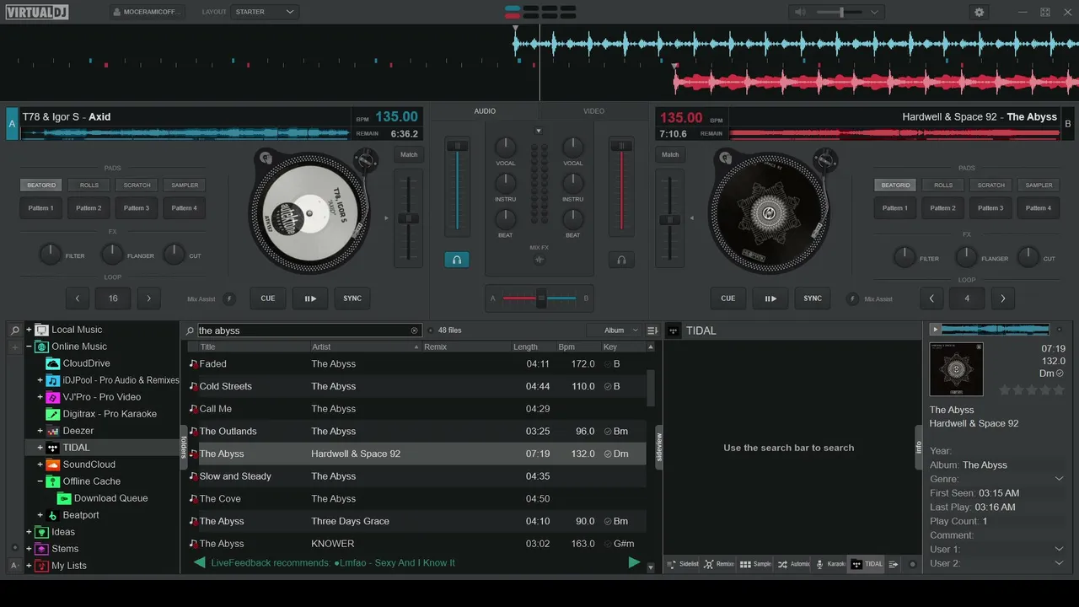Toggle SYNC on left deck
The width and height of the screenshot is (1079, 607).
(x=352, y=298)
